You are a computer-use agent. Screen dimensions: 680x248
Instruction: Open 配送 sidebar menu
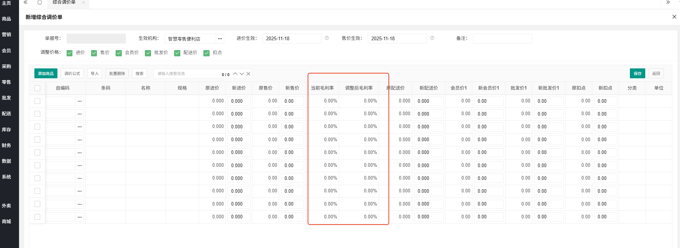coord(6,114)
